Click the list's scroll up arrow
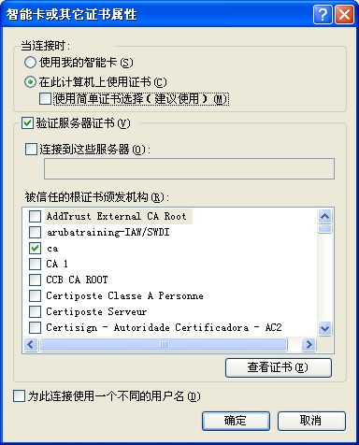359x445 pixels. [x=325, y=216]
